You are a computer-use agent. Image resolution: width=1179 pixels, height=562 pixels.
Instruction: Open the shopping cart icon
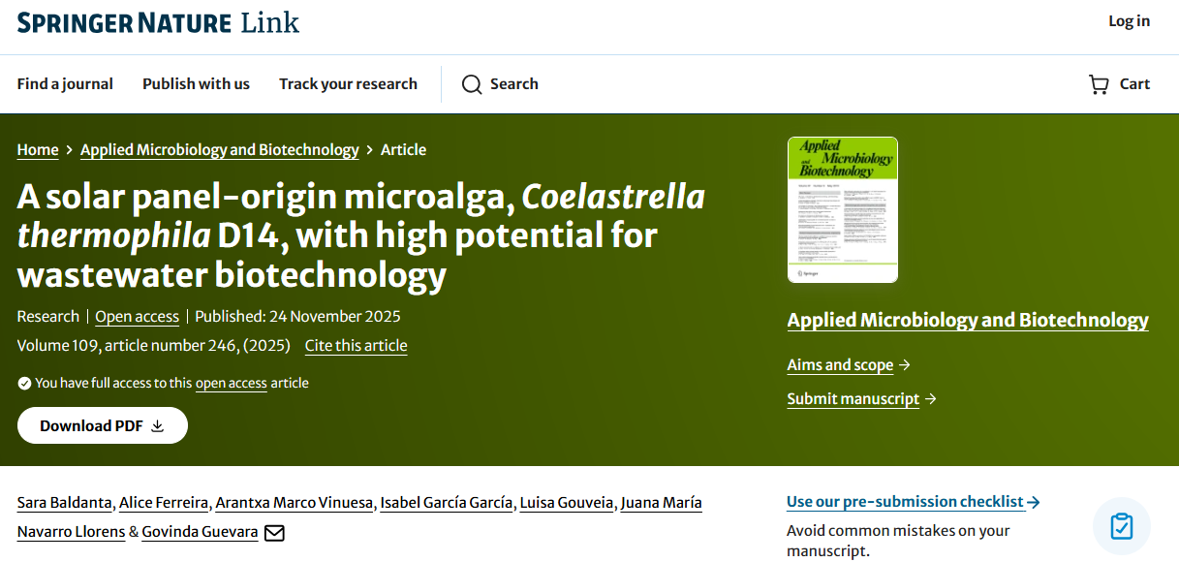[x=1099, y=84]
